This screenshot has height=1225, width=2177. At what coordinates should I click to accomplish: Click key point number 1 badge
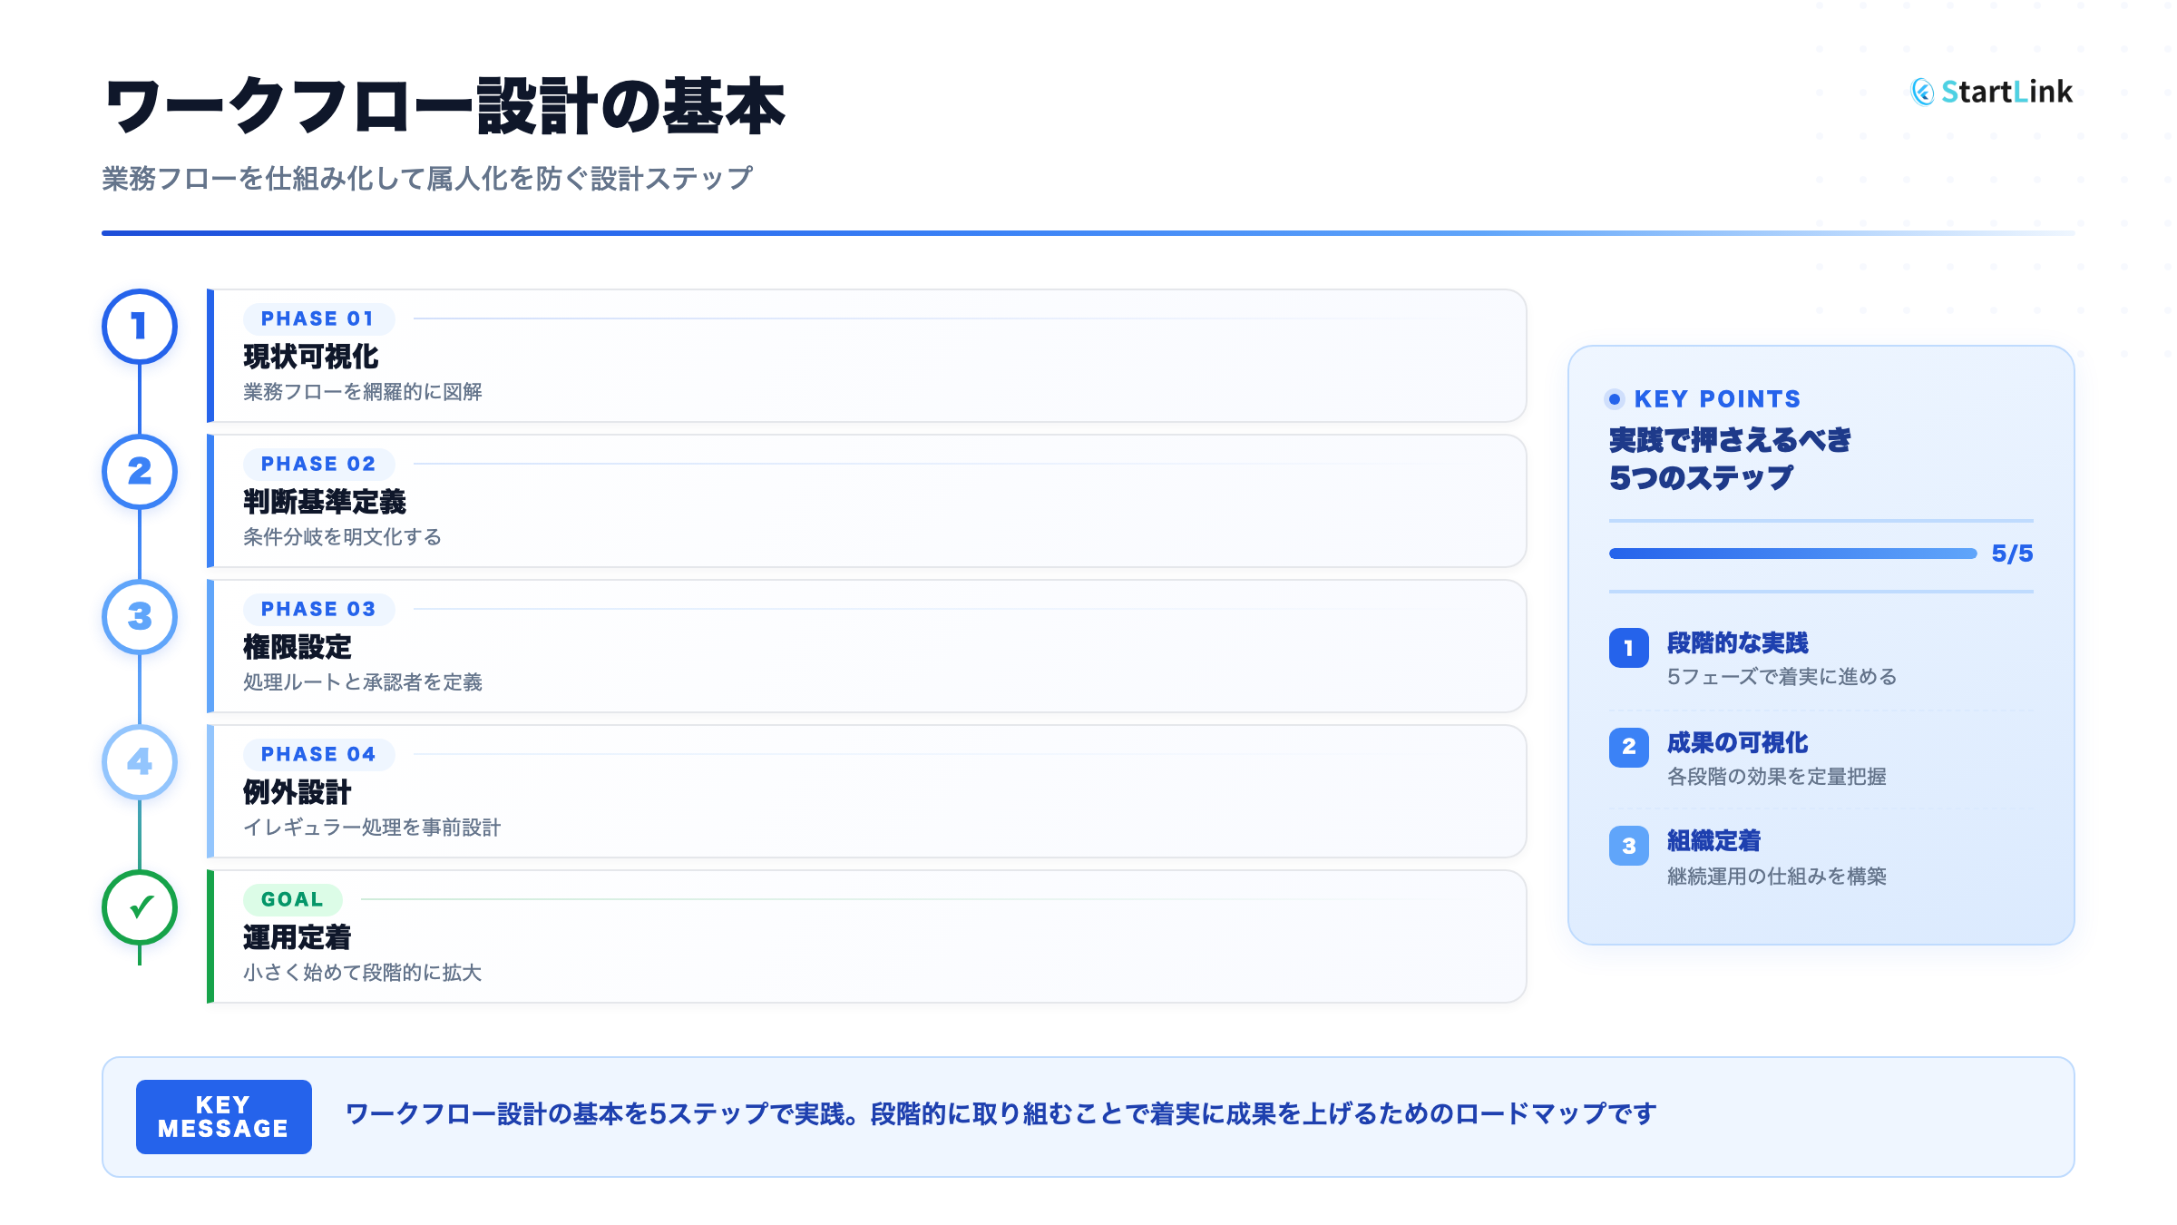(1628, 648)
